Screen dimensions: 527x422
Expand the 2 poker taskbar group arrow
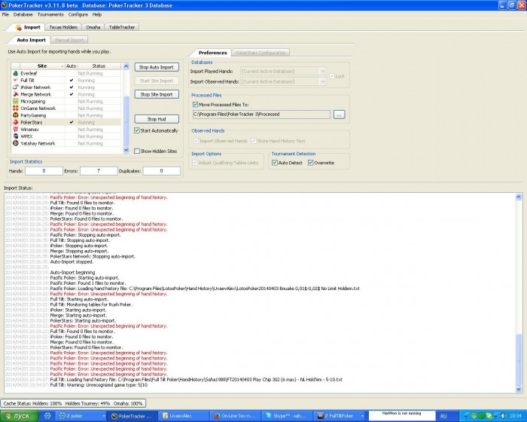pos(103,416)
